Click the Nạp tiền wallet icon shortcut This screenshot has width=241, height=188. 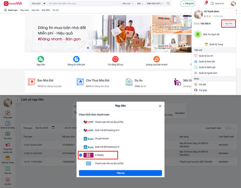pos(41,59)
